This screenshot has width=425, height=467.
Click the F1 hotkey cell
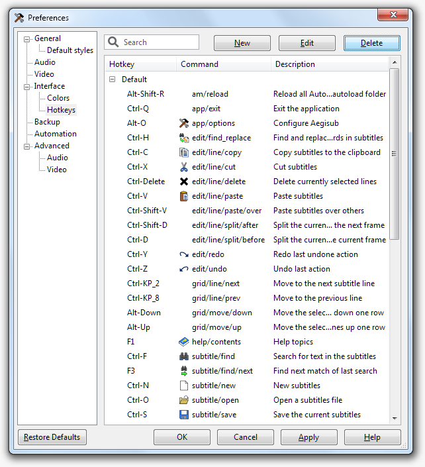click(130, 342)
